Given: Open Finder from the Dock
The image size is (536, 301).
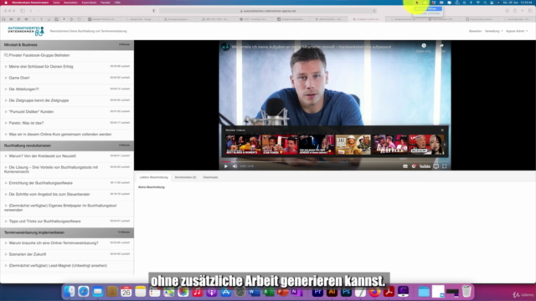Looking at the screenshot, I should point(69,292).
